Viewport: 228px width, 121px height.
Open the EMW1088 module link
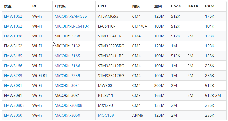pyautogui.click(x=13, y=36)
